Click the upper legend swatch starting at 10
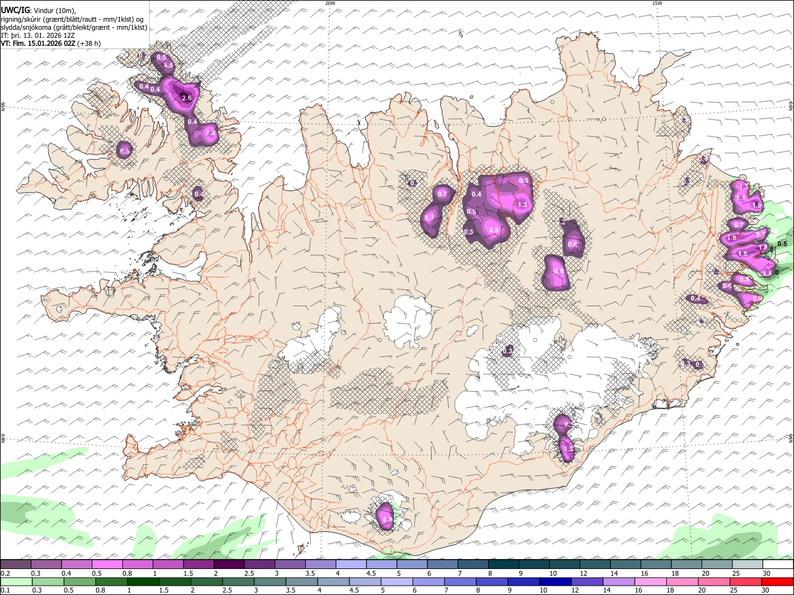The height and width of the screenshot is (595, 794). pos(564,564)
